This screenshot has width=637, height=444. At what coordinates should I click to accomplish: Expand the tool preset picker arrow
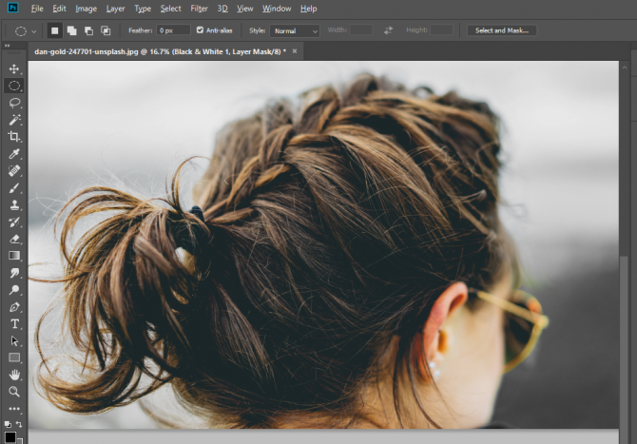coord(34,31)
